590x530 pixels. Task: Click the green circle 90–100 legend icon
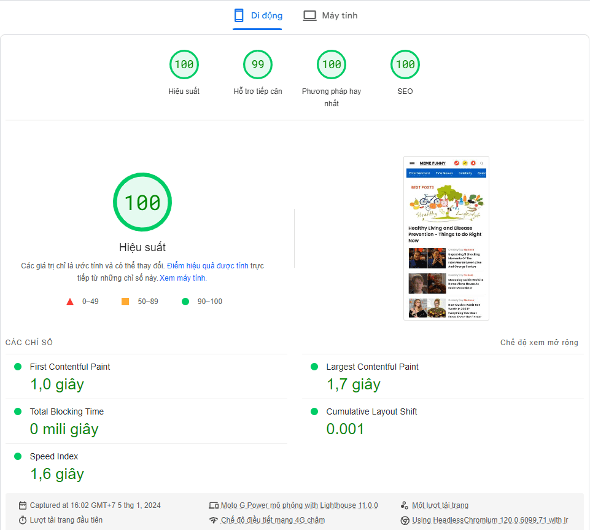(x=185, y=302)
